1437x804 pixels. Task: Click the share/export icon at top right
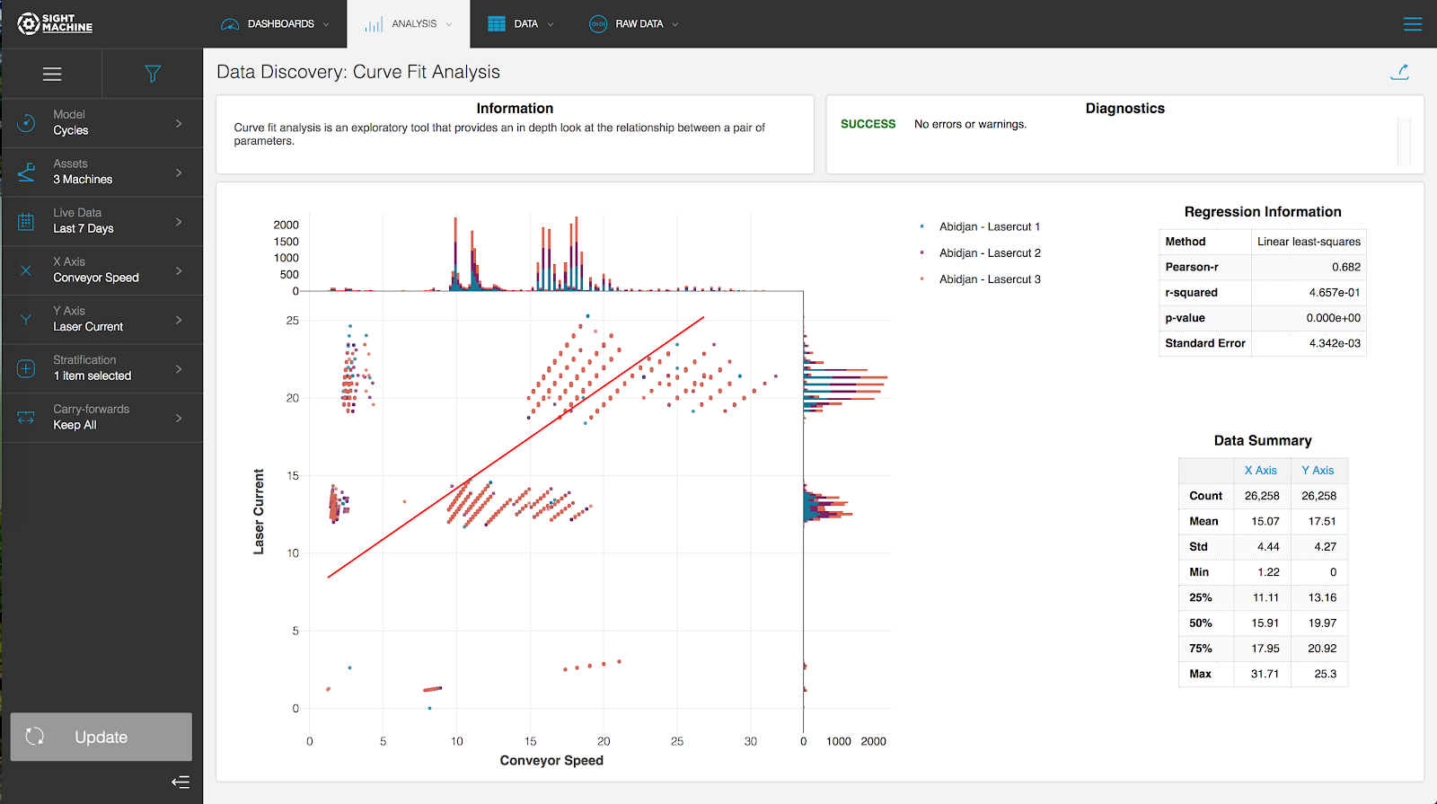click(1399, 72)
